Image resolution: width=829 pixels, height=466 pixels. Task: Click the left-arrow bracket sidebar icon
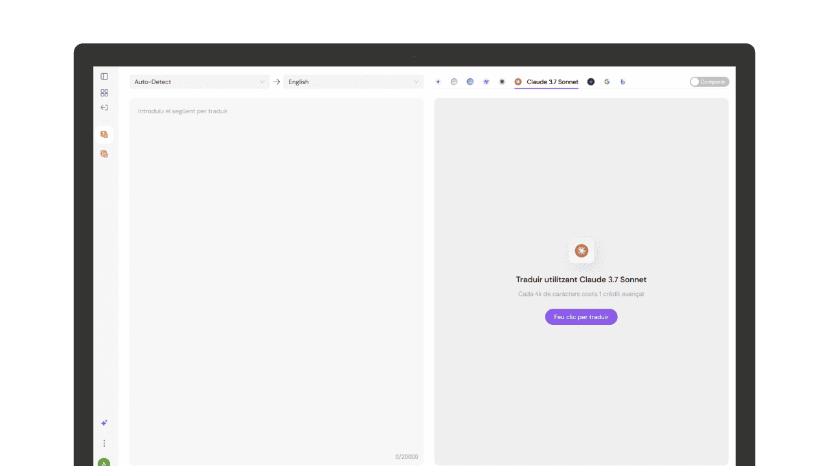pyautogui.click(x=104, y=107)
